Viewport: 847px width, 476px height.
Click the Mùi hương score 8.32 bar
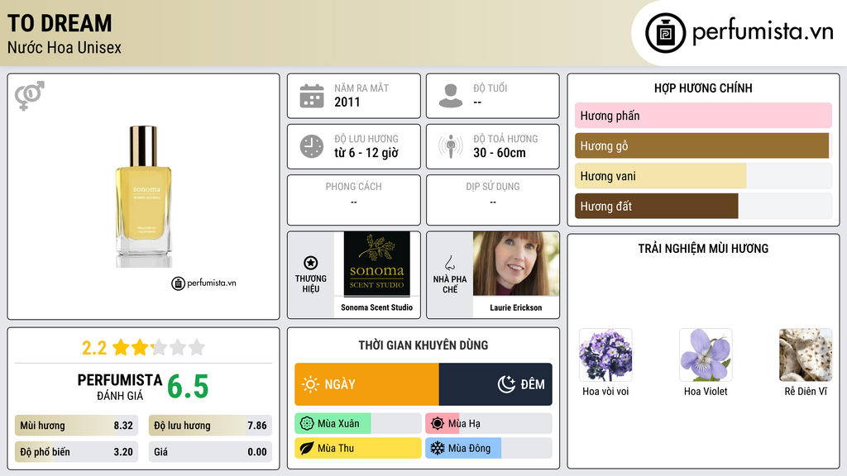click(x=77, y=426)
